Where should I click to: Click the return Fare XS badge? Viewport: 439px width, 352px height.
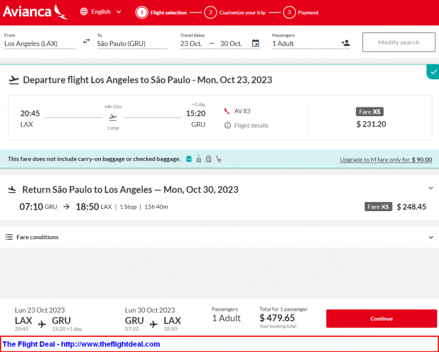[378, 206]
